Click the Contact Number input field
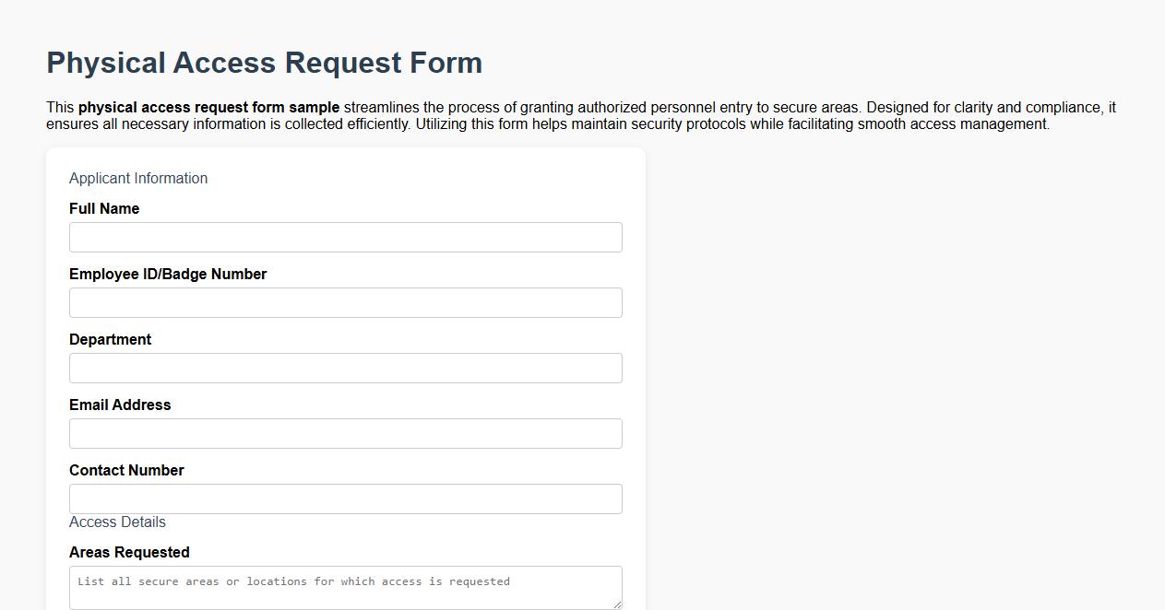Viewport: 1165px width, 610px height. click(345, 499)
